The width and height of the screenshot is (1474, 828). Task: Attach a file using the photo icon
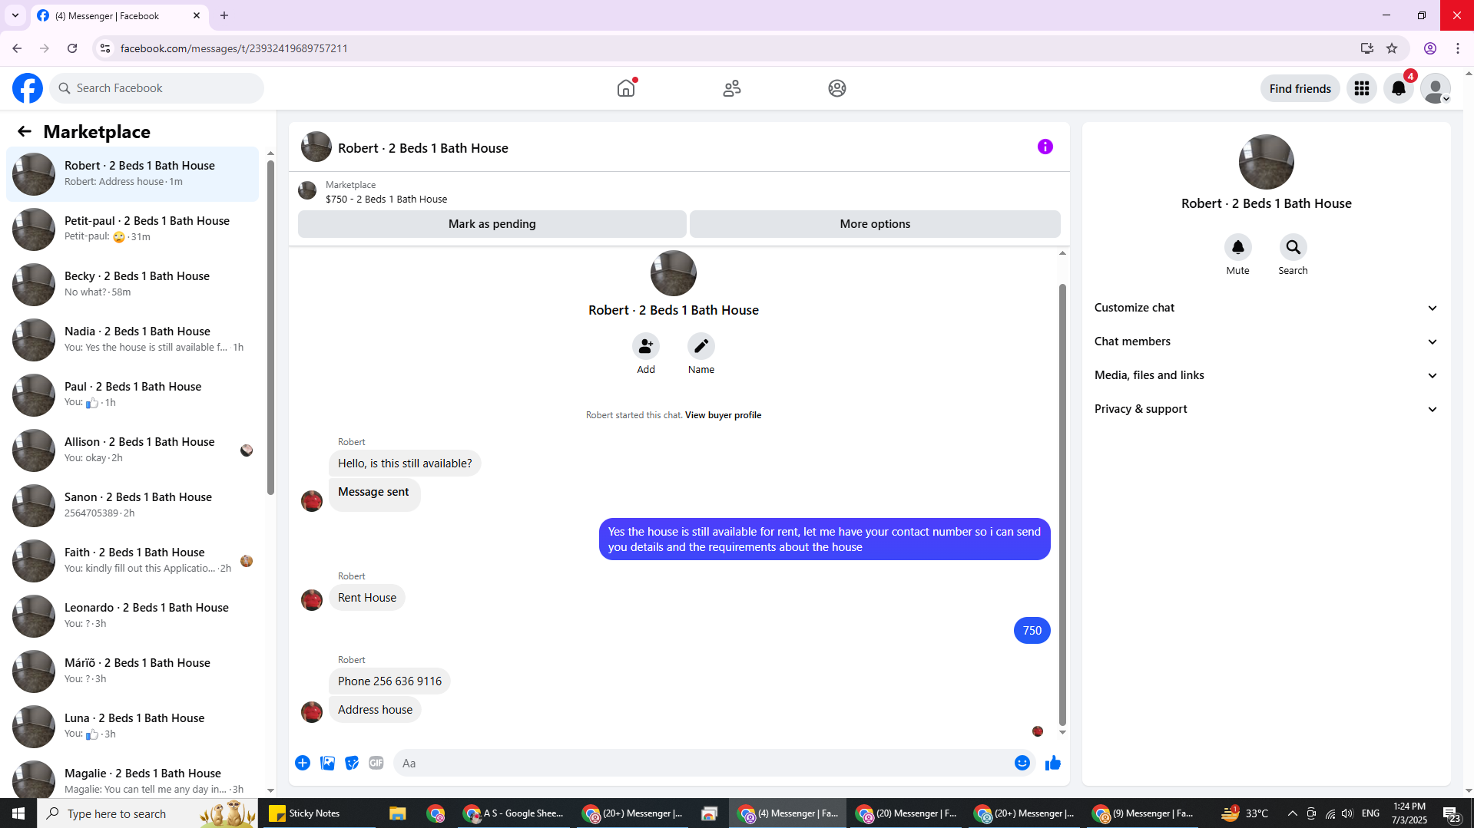(327, 763)
